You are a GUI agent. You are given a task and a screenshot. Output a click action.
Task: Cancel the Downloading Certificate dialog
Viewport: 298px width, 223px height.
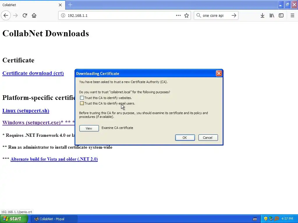pos(208,138)
